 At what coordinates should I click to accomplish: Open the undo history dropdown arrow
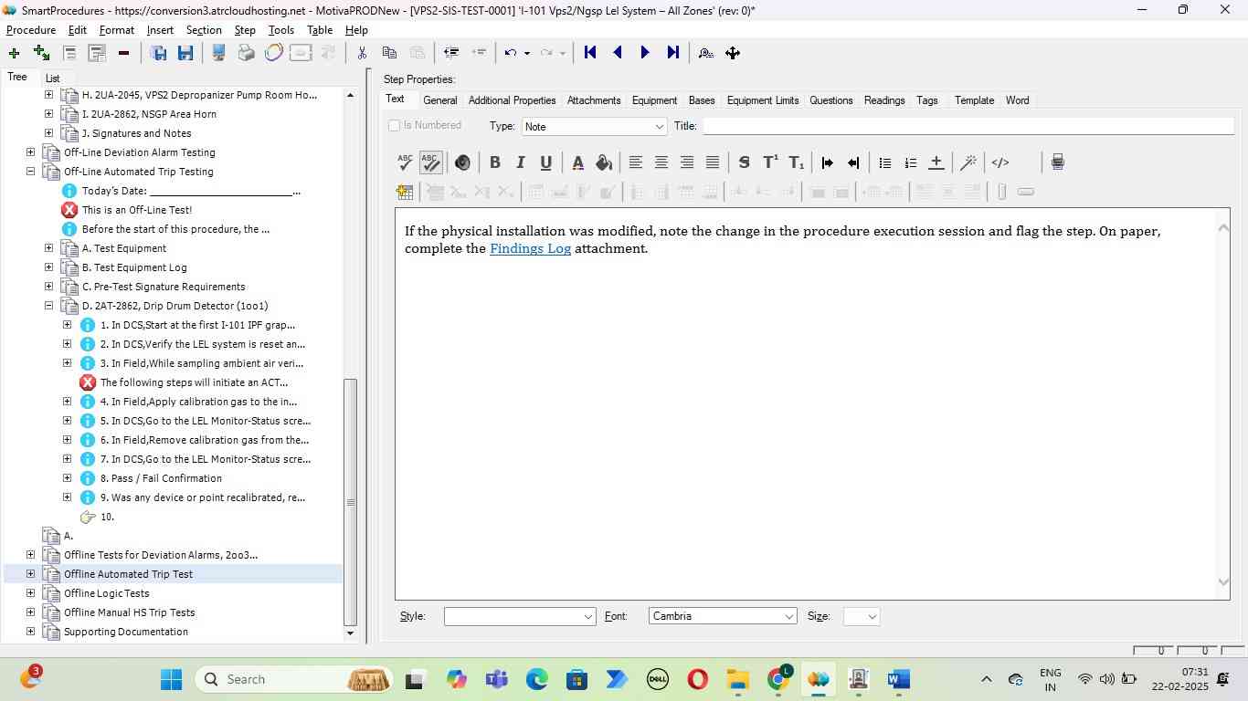[x=526, y=53]
